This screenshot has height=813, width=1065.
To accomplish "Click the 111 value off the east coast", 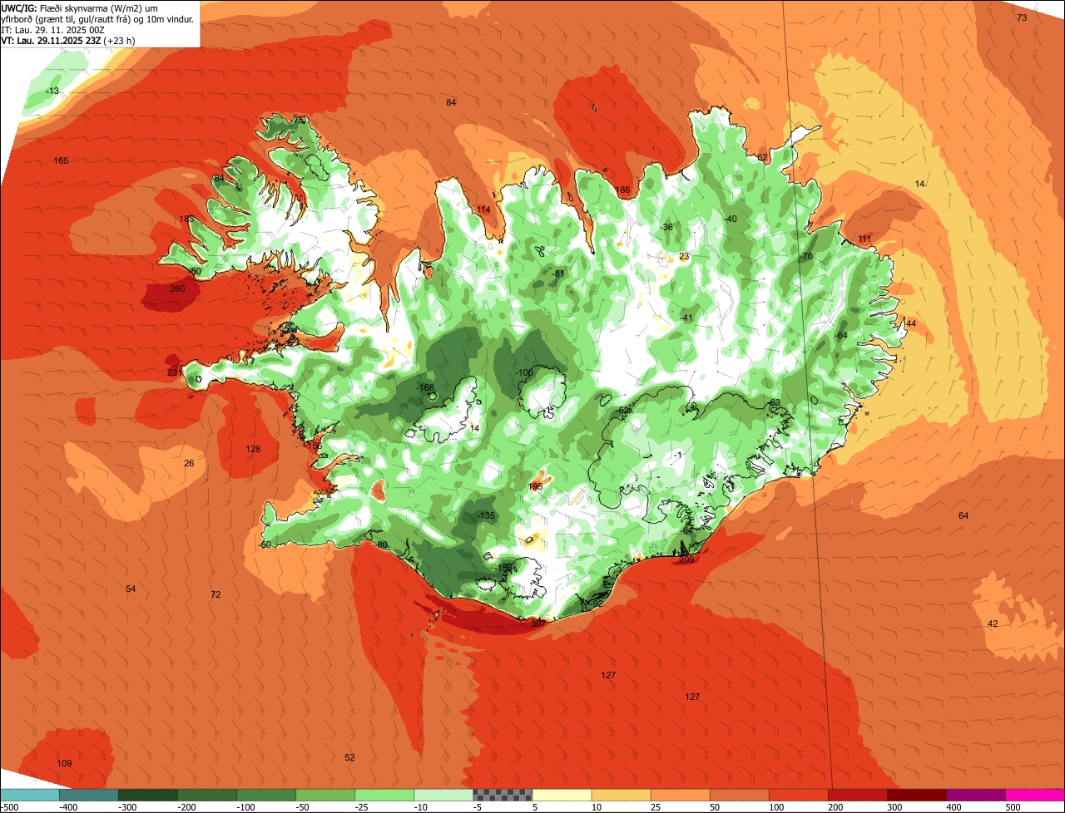I will 864,239.
